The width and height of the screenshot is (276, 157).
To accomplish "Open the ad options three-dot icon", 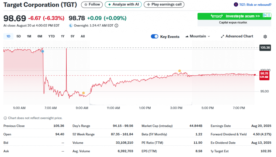I will (269, 15).
